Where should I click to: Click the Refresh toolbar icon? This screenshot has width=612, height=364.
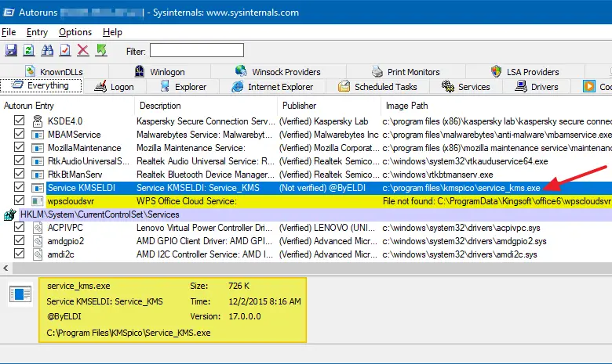(28, 50)
